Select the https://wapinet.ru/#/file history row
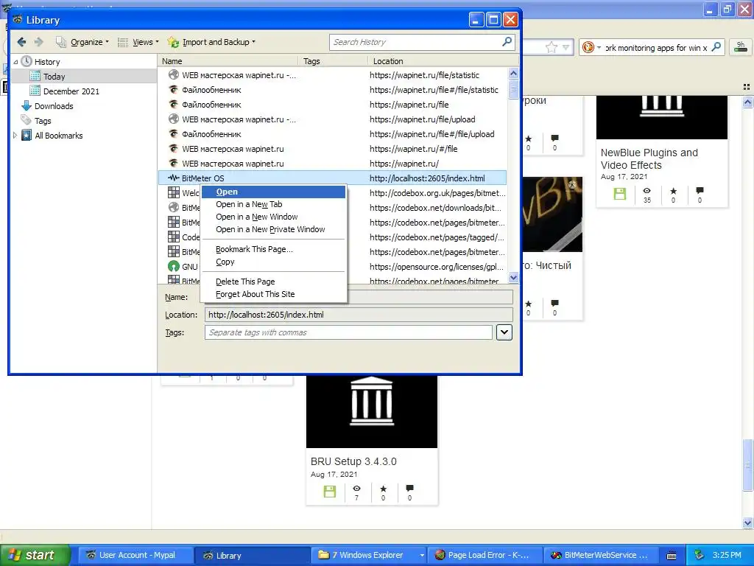Viewport: 754px width, 566px height. click(x=332, y=149)
